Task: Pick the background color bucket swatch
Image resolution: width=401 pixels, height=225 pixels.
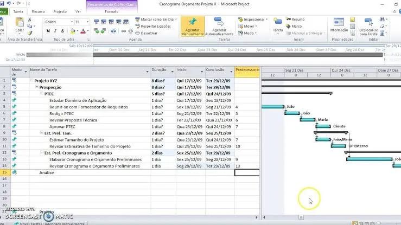Action: pyautogui.click(x=73, y=31)
